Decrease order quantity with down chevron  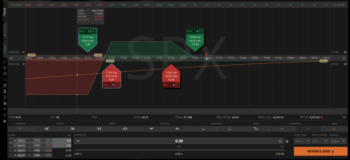click(x=151, y=129)
